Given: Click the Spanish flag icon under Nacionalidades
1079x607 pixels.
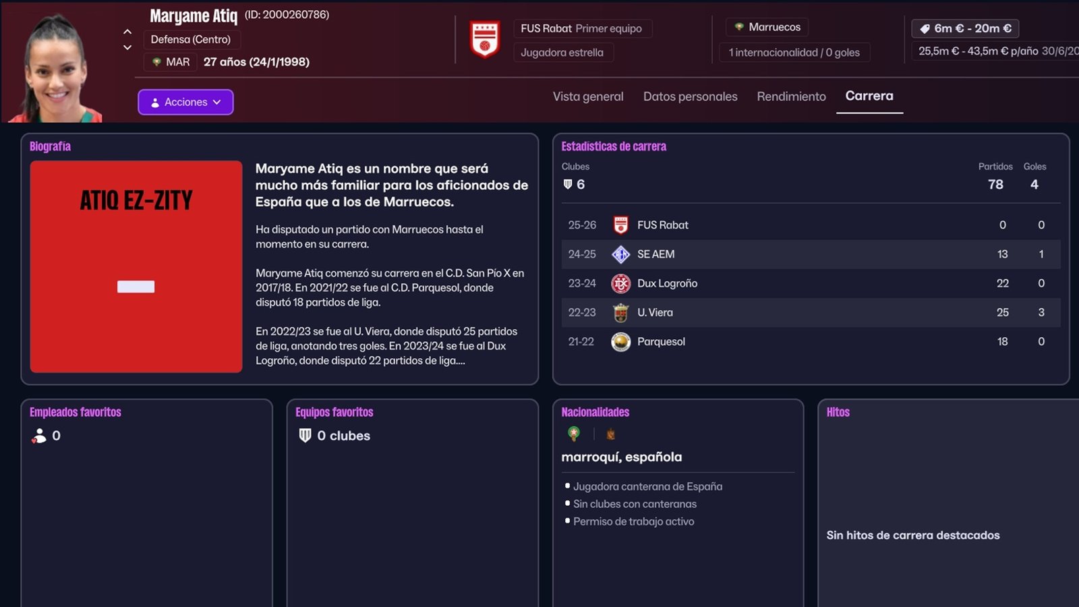Looking at the screenshot, I should pyautogui.click(x=610, y=434).
